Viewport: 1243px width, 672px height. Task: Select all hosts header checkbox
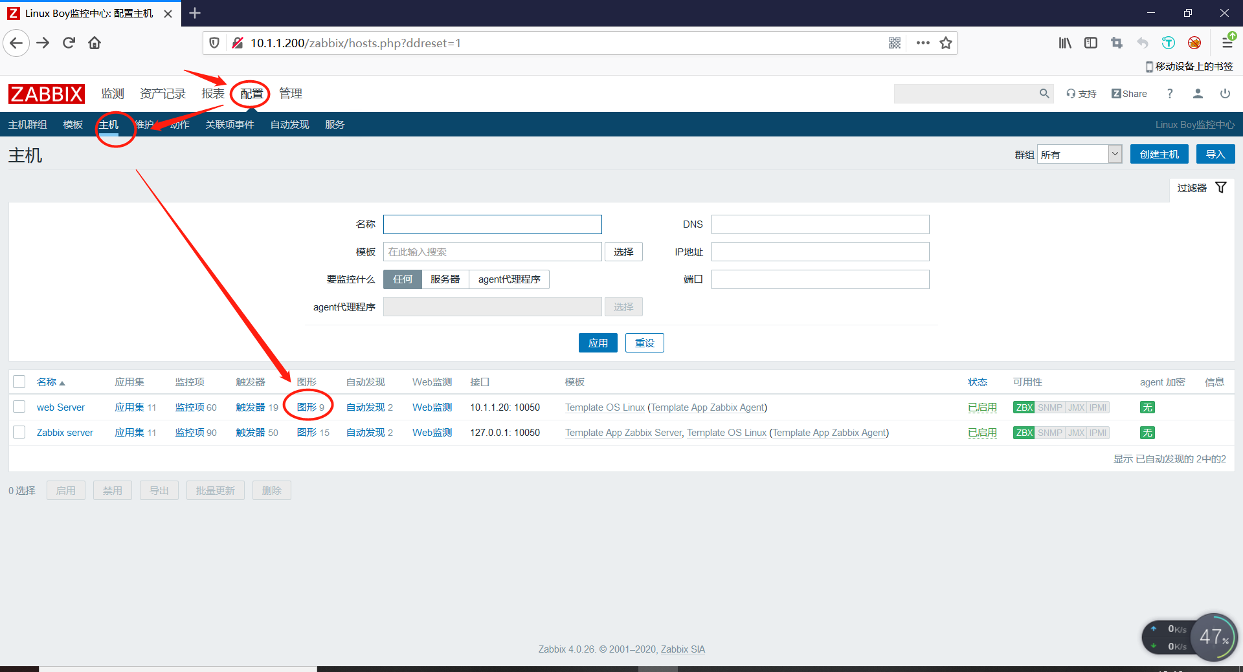pyautogui.click(x=19, y=382)
